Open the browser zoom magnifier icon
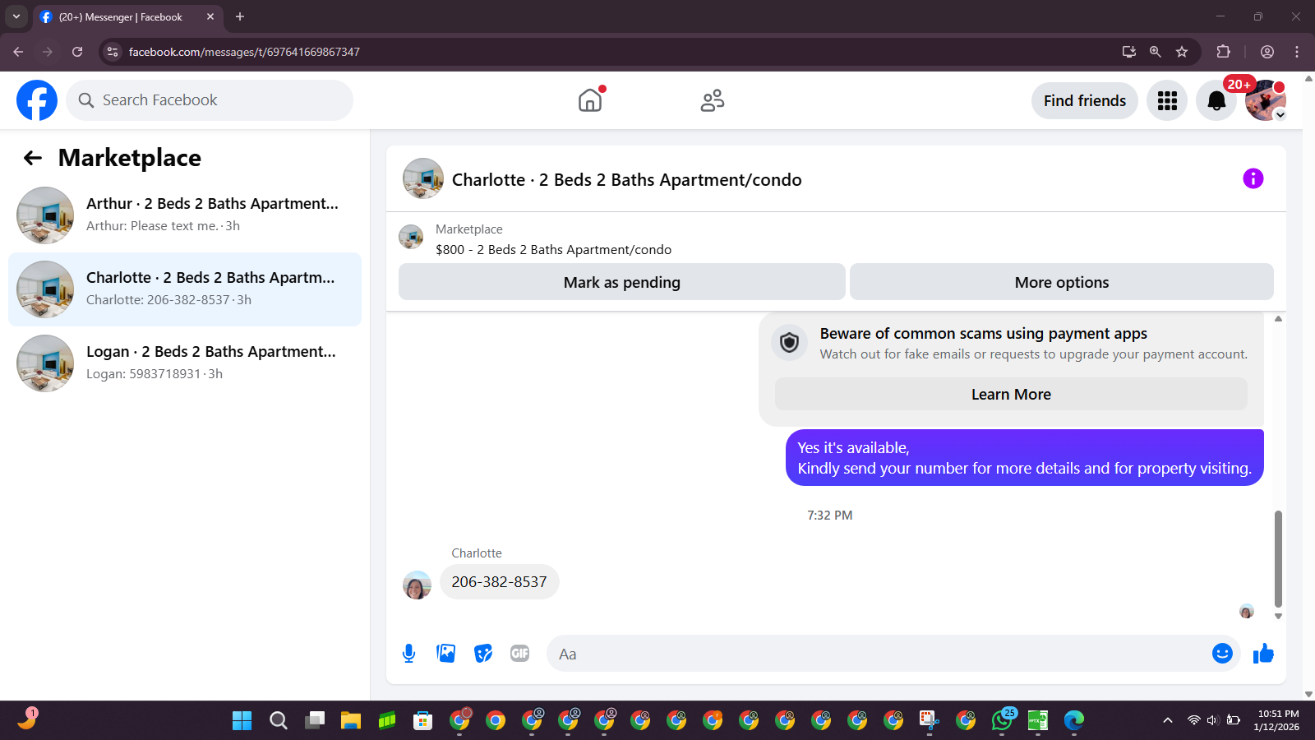 [1156, 52]
